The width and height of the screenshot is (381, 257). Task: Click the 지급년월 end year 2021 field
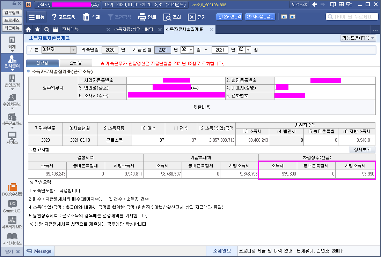click(220, 50)
